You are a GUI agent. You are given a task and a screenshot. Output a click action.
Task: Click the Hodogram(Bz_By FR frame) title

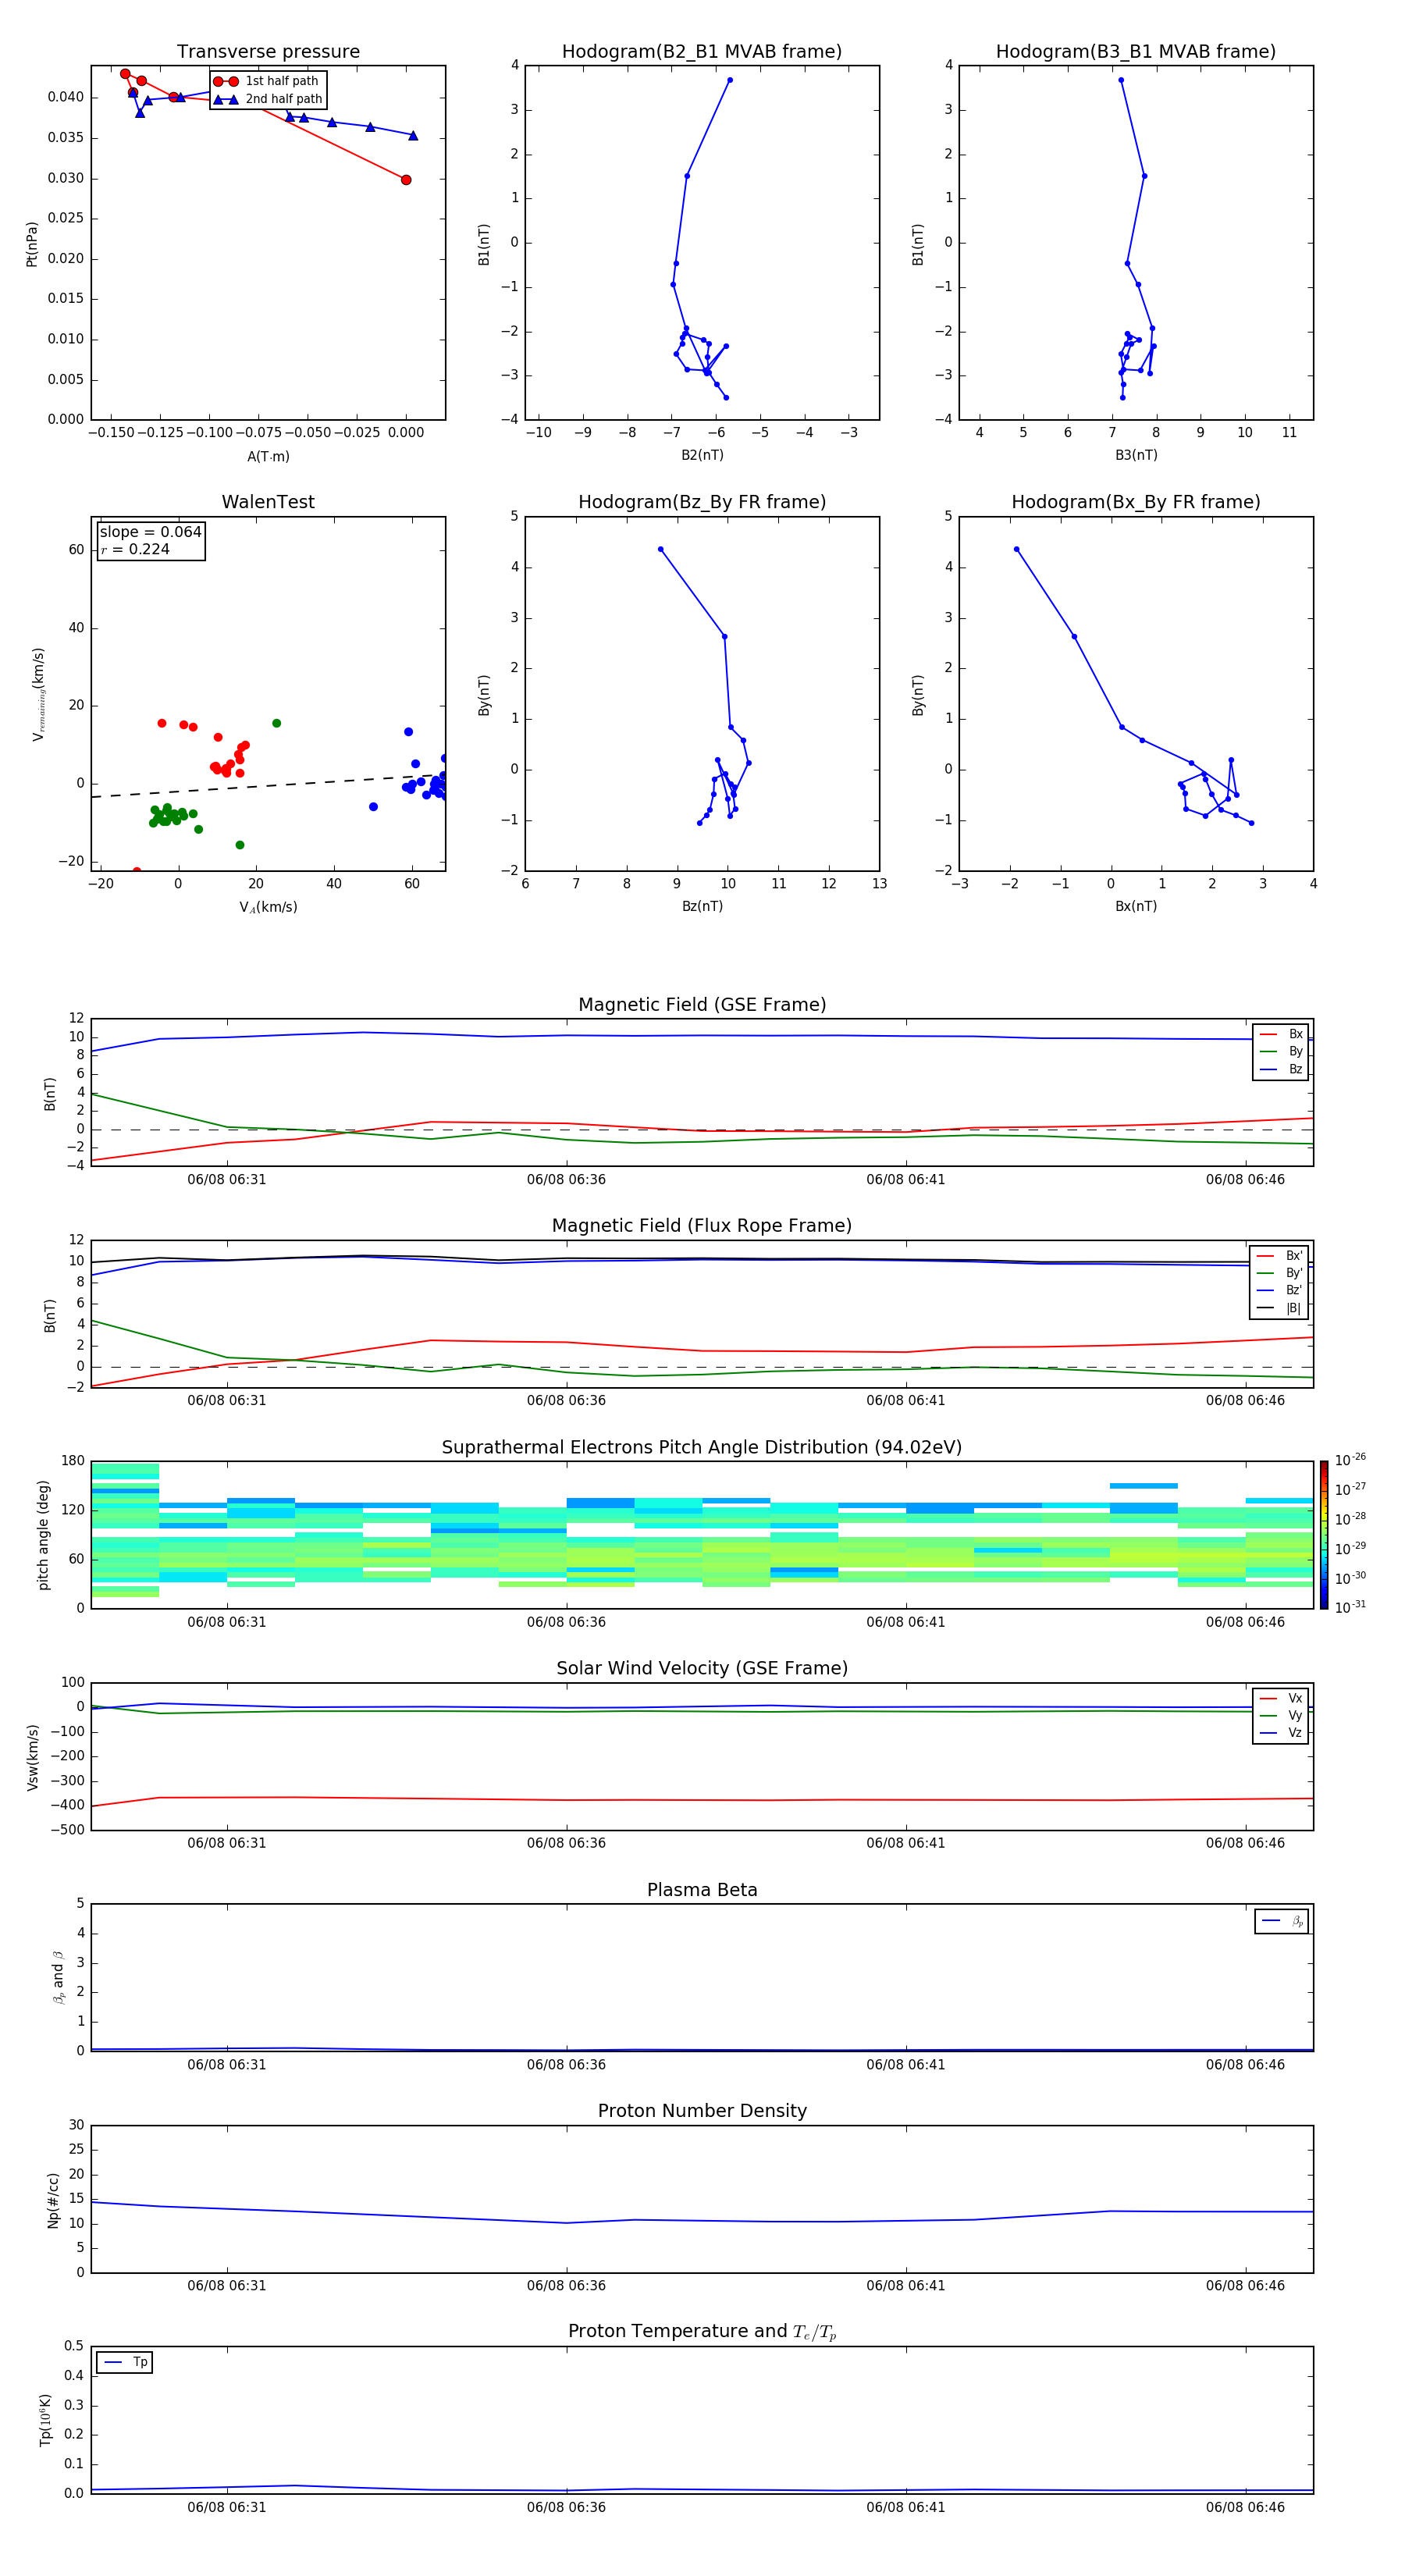coord(702,502)
